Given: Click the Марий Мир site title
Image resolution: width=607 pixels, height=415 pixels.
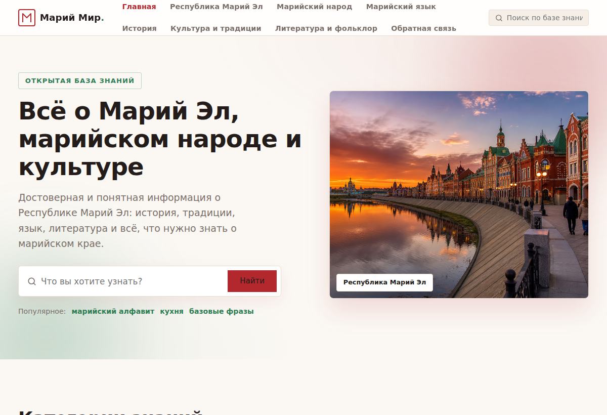Looking at the screenshot, I should click(72, 18).
